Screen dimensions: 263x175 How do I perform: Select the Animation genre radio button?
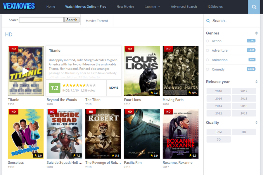tap(207, 60)
